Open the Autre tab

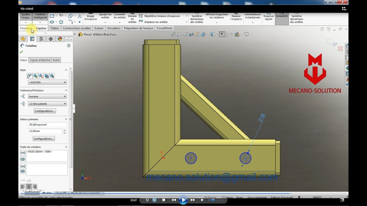[x=56, y=60]
